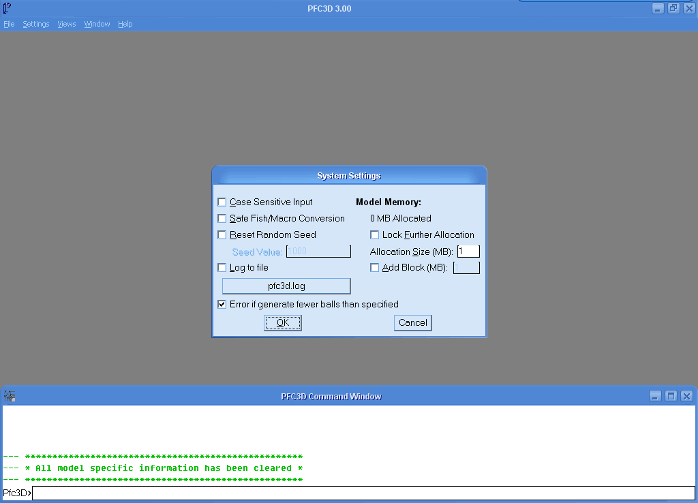The height and width of the screenshot is (503, 698).
Task: Restore down the PFC3D 3.00 main window
Action: [x=673, y=8]
